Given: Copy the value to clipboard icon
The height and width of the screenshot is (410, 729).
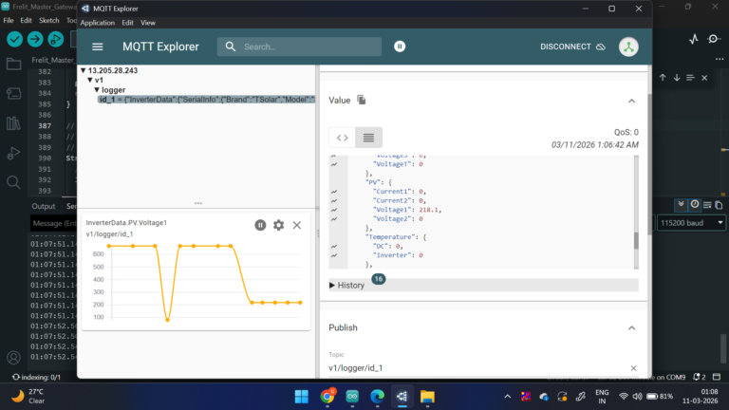Looking at the screenshot, I should click(x=362, y=100).
